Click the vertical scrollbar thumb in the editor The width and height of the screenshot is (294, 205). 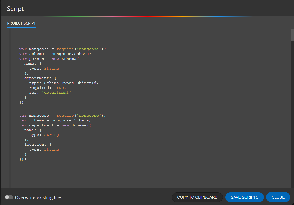point(292,35)
